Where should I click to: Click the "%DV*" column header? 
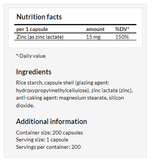(122, 29)
